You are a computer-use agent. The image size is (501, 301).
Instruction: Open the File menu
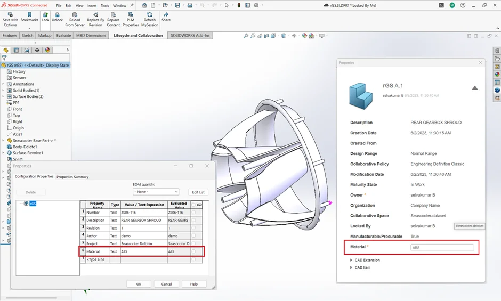[59, 6]
